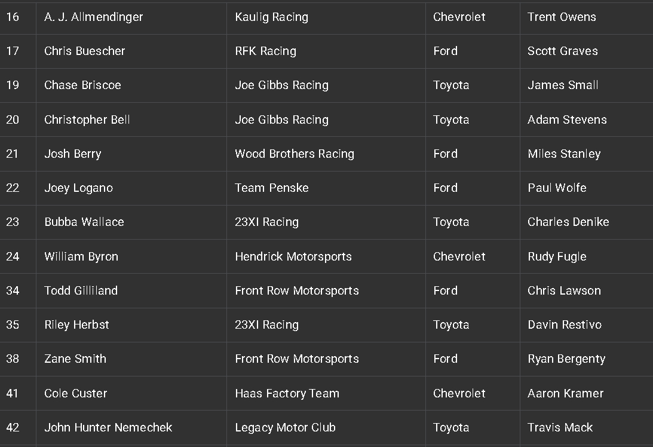Click the Wood Brothers Racing team
The width and height of the screenshot is (653, 447).
[x=295, y=154]
